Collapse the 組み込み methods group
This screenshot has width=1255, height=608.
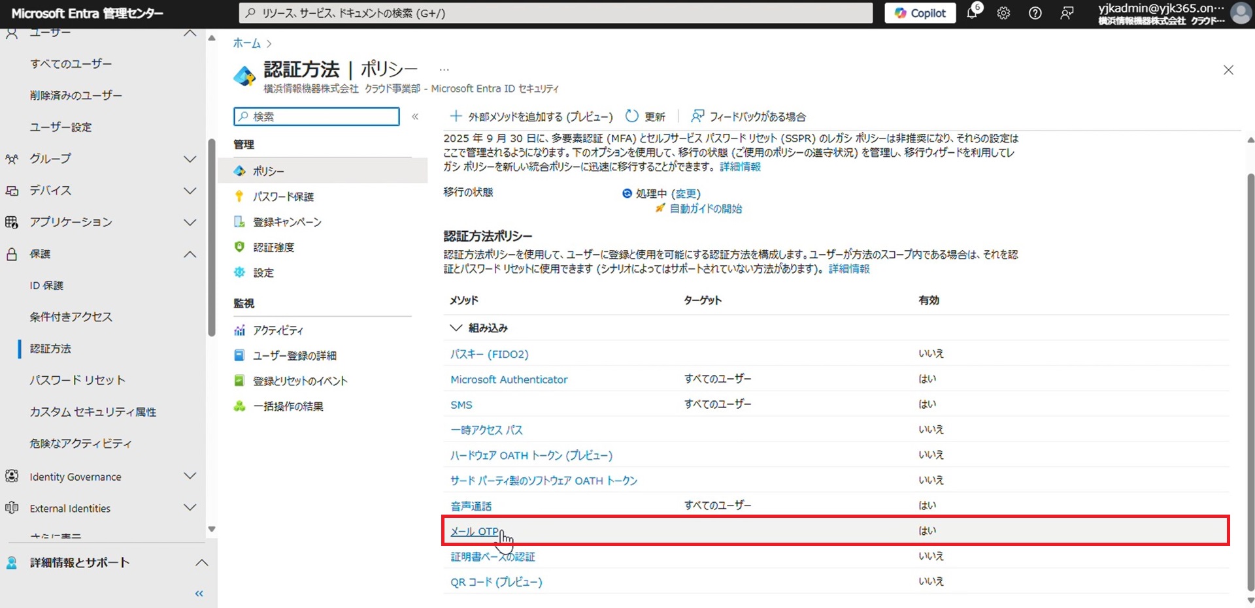click(456, 328)
